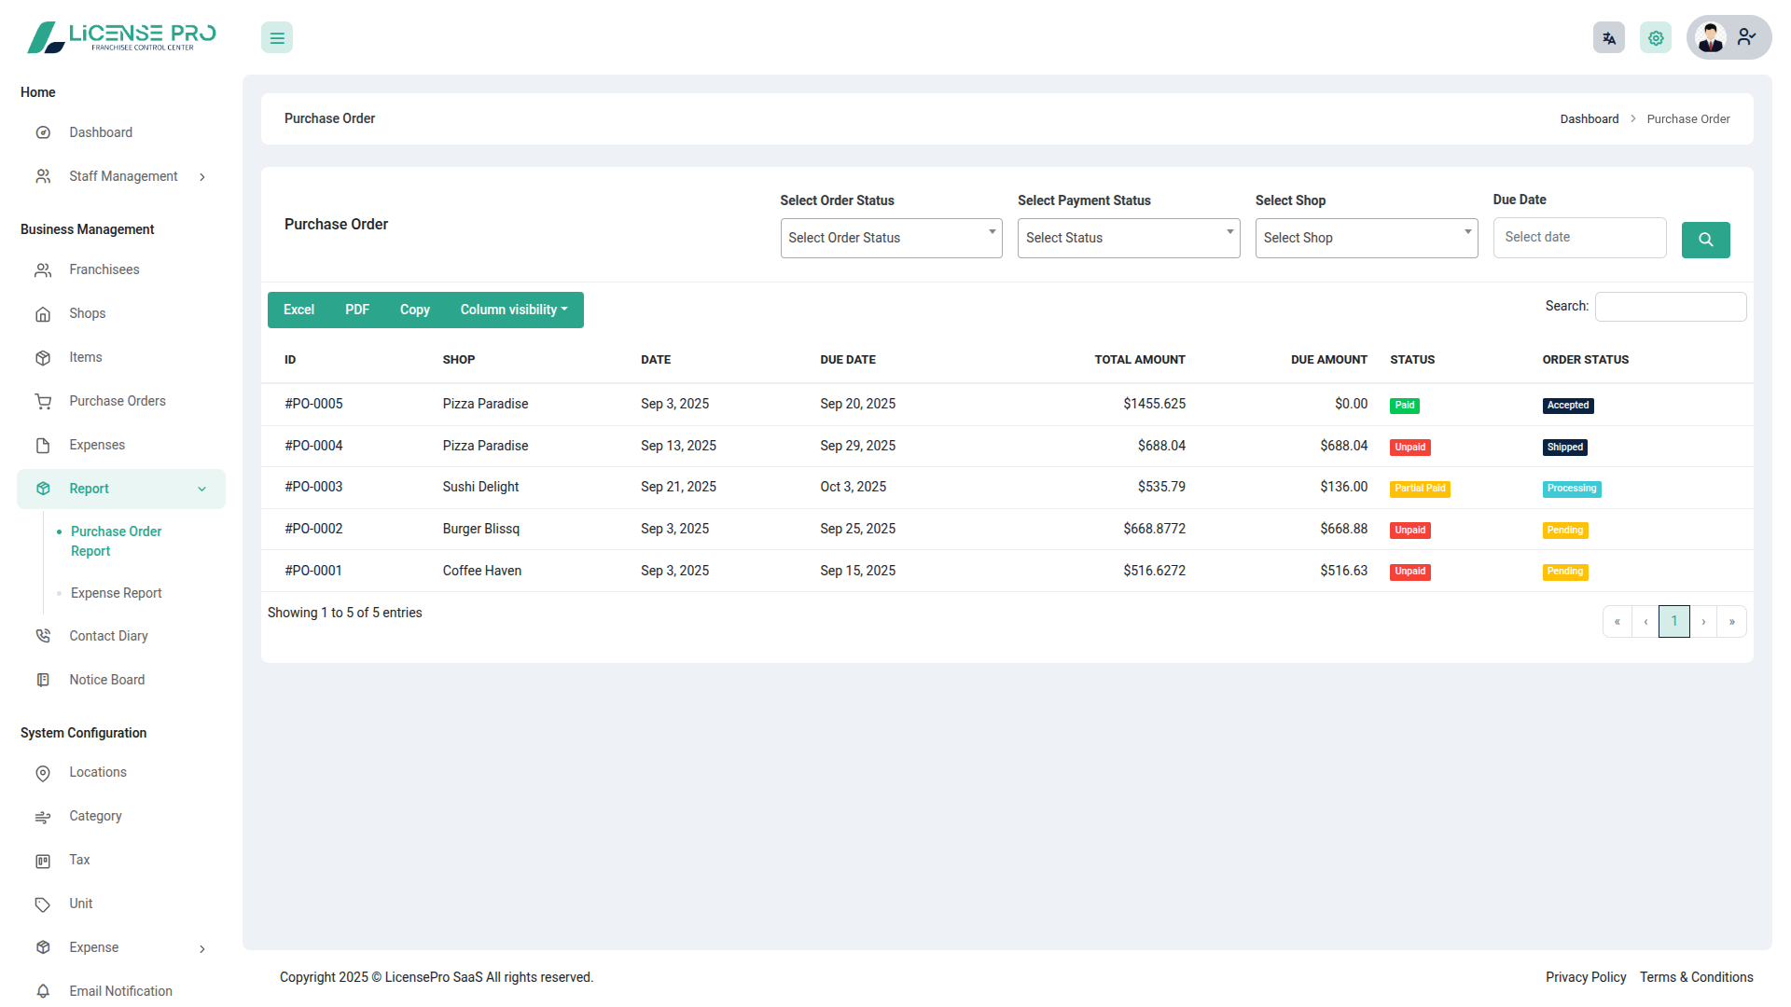Toggle the hamburger sidebar menu button
Viewport: 1791px width, 1007px height.
(x=277, y=38)
